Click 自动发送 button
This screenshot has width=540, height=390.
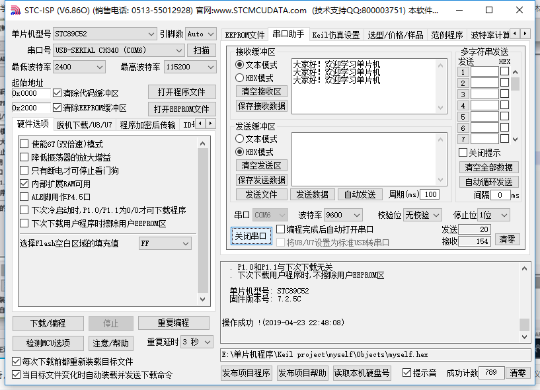pyautogui.click(x=360, y=194)
